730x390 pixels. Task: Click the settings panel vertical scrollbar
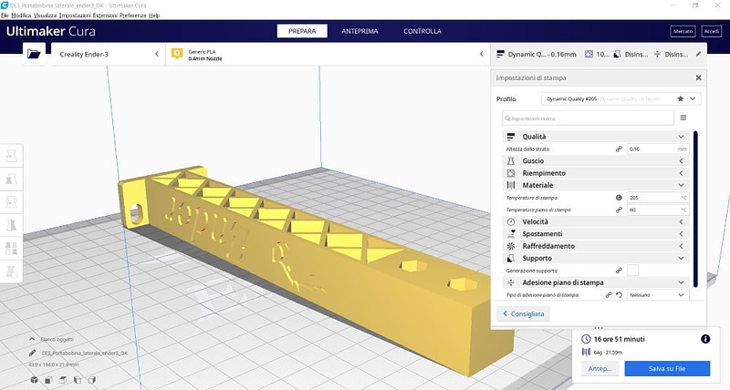[695, 210]
